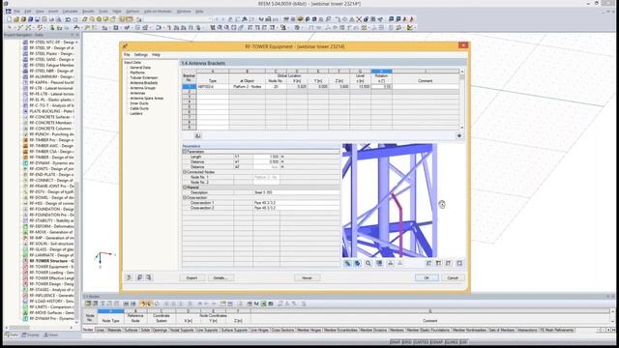Collapse the Cross-section group

pos(185,197)
